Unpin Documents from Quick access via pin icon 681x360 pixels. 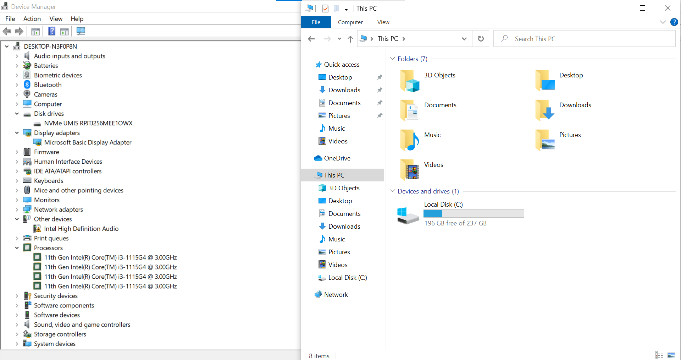point(380,103)
